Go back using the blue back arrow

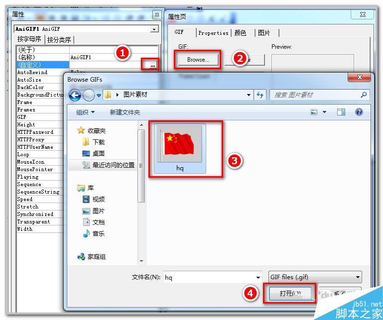pyautogui.click(x=75, y=95)
